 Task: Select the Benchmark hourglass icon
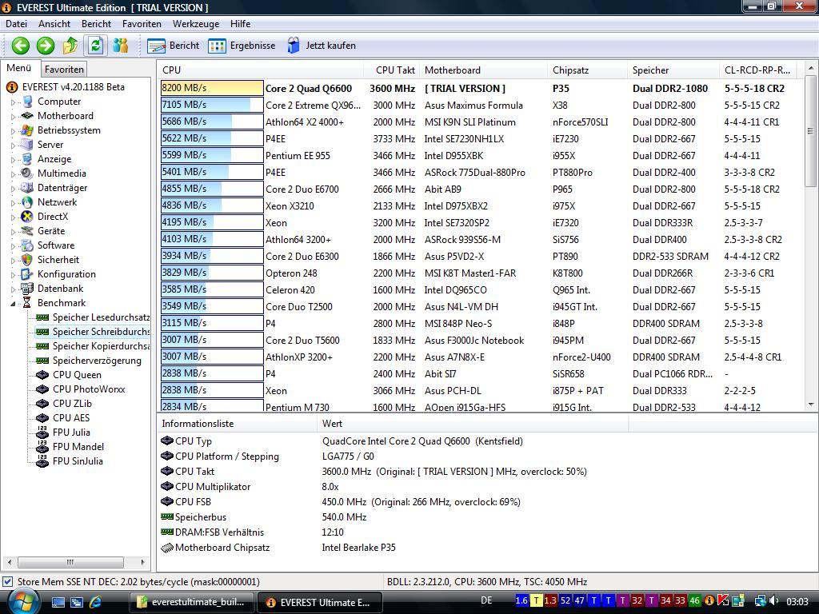click(27, 303)
